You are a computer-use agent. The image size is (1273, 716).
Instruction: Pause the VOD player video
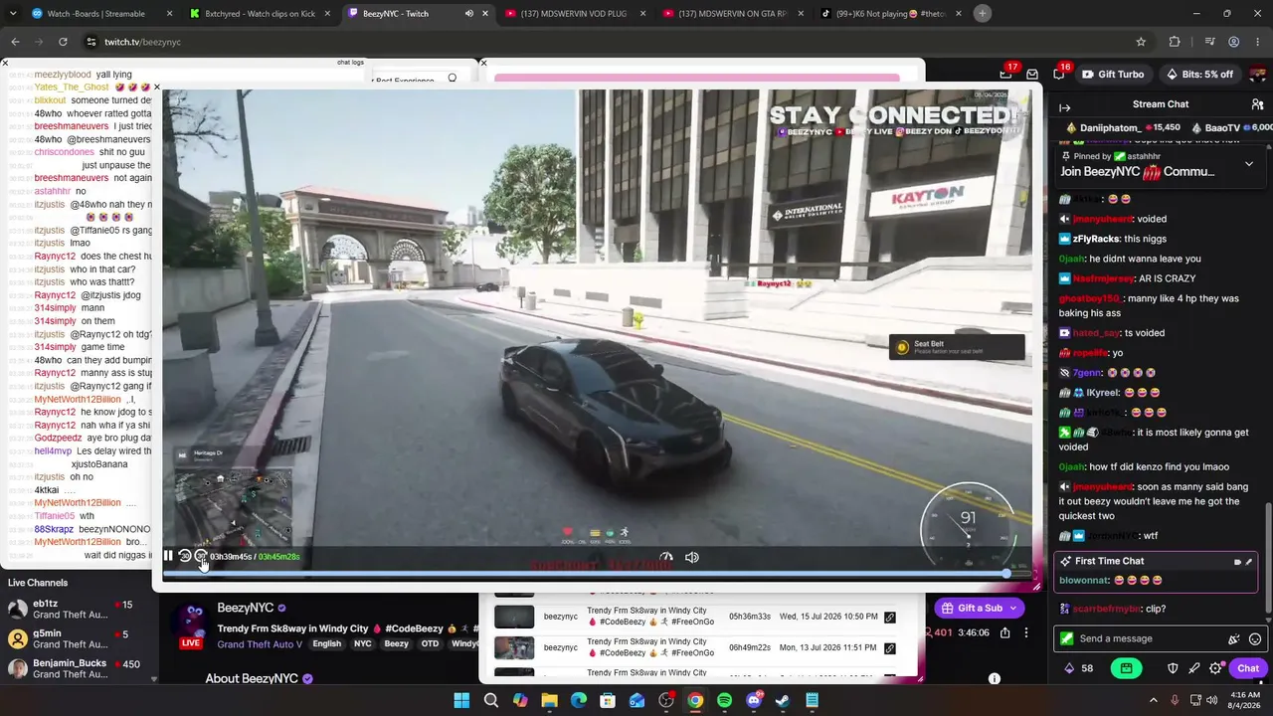coord(168,557)
